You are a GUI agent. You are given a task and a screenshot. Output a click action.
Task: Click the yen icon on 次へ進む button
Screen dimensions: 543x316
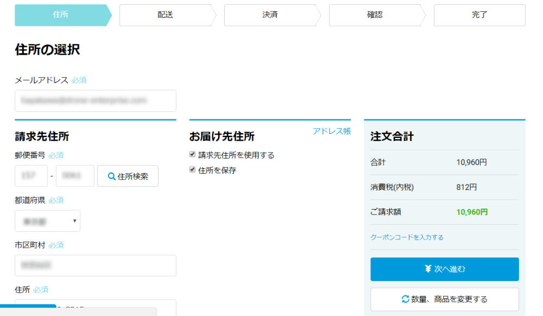428,269
